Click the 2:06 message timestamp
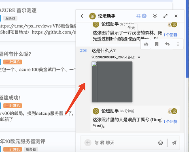The height and width of the screenshot is (152, 189). (x=83, y=51)
